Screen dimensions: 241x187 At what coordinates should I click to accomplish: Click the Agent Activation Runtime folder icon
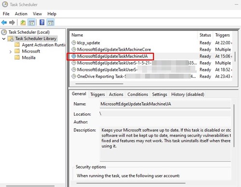click(17, 45)
